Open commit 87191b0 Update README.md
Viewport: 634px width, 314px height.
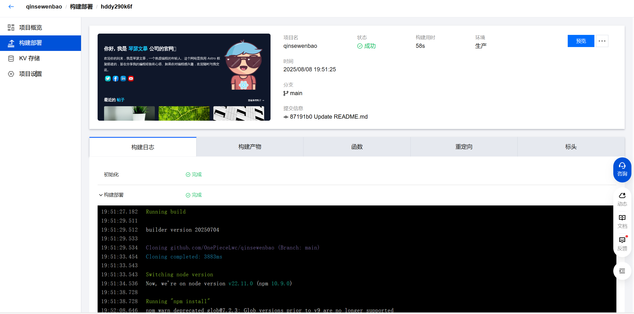(329, 117)
